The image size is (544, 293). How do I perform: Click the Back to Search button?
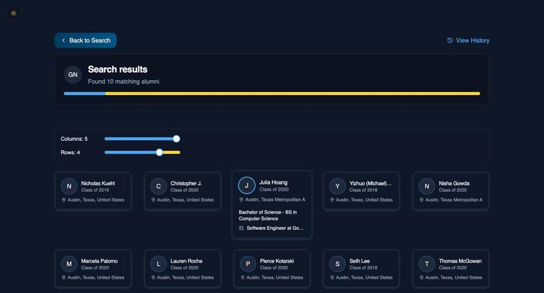pos(85,40)
